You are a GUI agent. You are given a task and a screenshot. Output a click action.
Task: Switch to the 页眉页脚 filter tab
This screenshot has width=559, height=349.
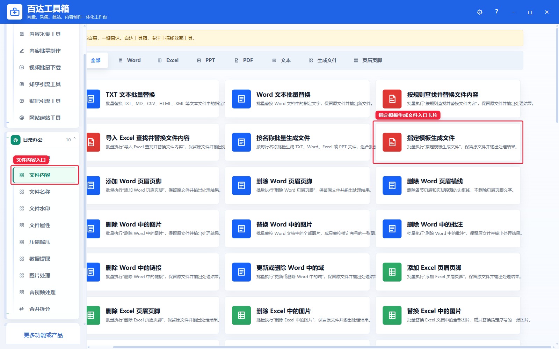pos(368,60)
